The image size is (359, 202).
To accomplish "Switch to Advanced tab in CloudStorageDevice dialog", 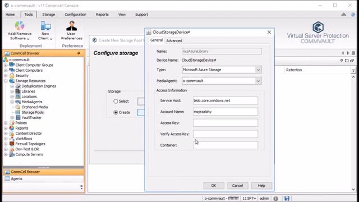I will 174,41.
